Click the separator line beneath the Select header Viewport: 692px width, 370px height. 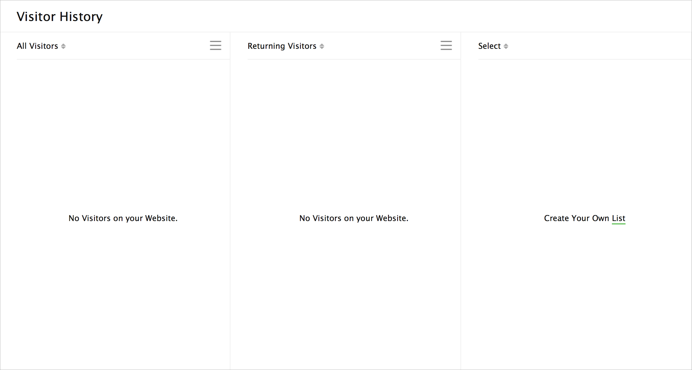click(x=585, y=59)
